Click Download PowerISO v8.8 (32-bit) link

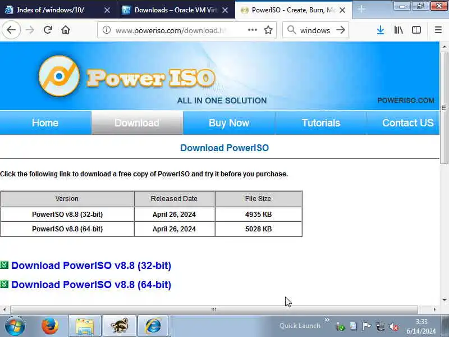point(91,265)
